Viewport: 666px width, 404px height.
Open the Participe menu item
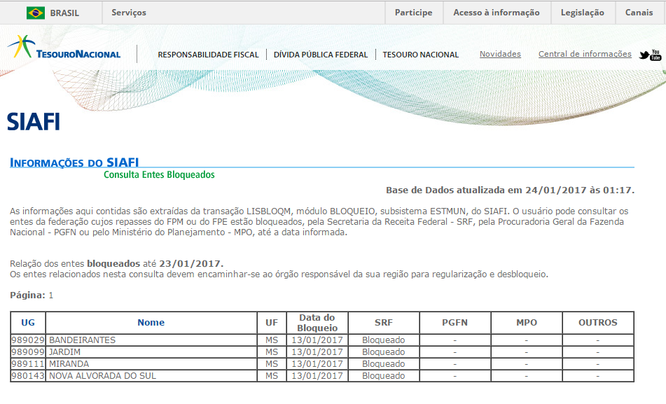pyautogui.click(x=412, y=12)
